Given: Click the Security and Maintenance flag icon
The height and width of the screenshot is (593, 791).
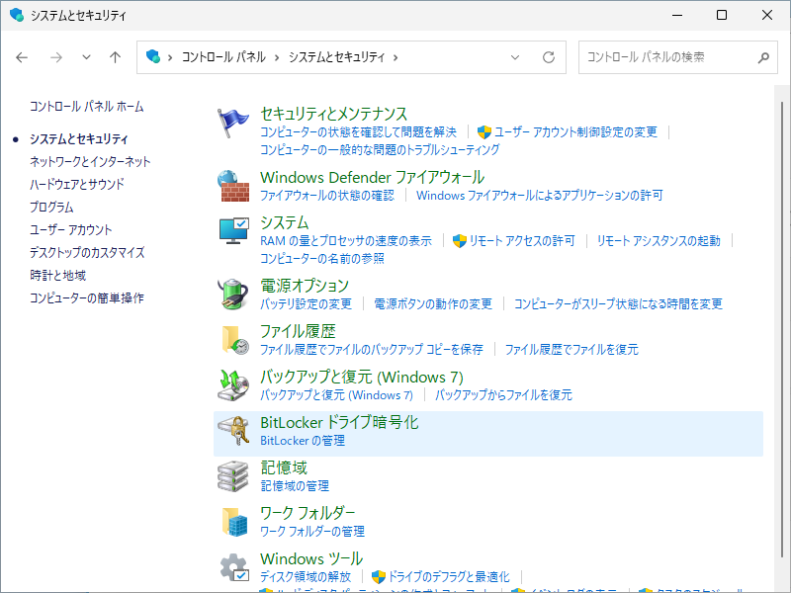Looking at the screenshot, I should [233, 123].
